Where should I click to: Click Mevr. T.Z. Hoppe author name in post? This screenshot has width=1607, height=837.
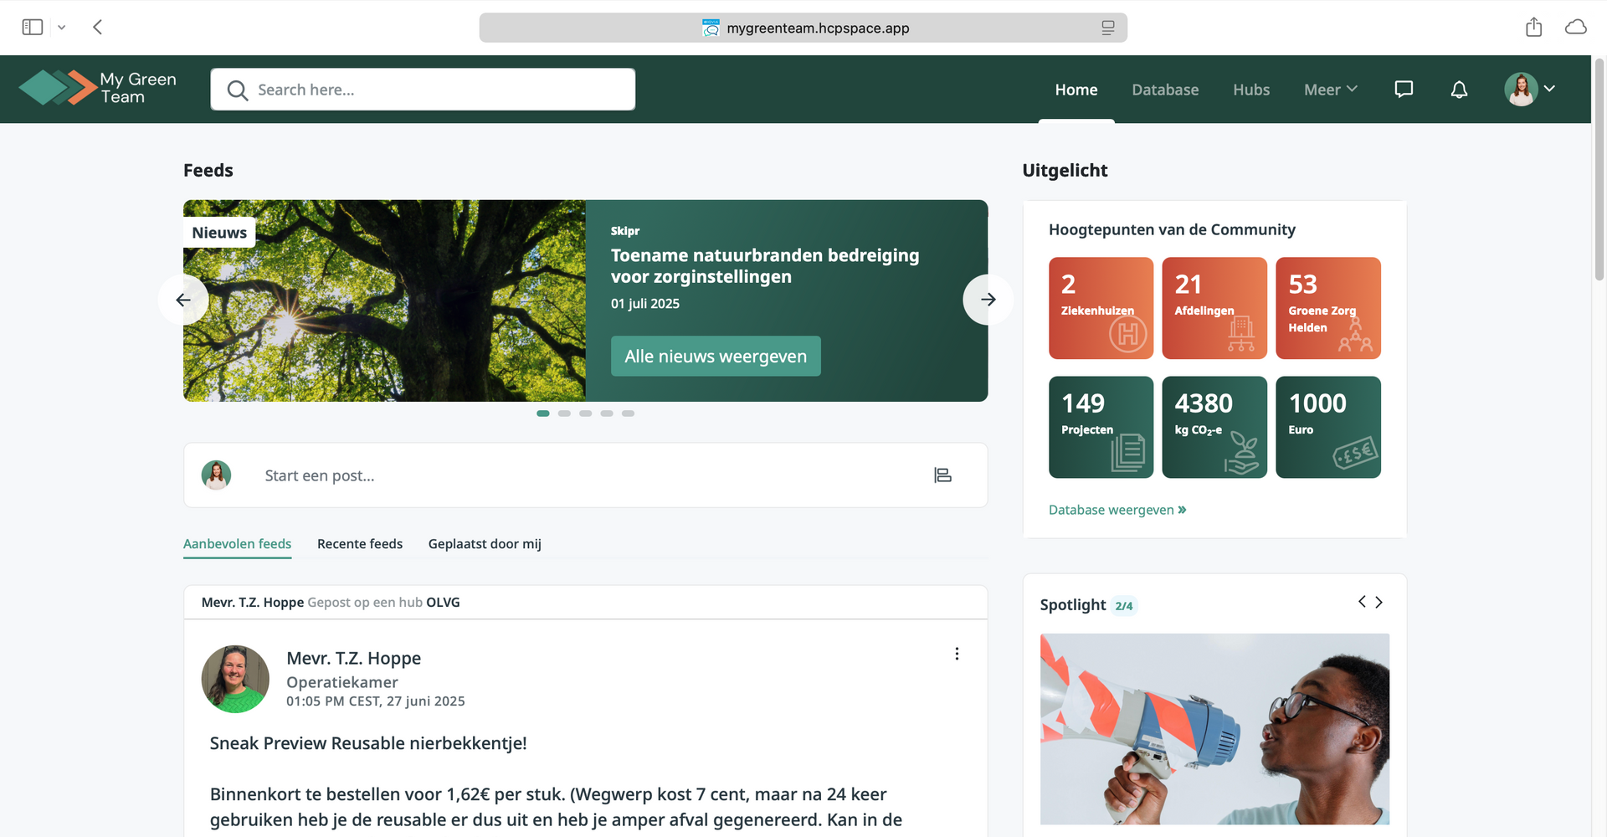[x=353, y=659]
